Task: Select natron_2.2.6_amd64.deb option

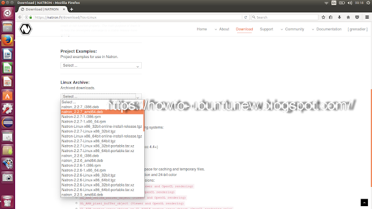Action: (102, 161)
